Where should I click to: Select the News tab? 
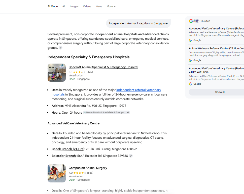tap(99, 6)
